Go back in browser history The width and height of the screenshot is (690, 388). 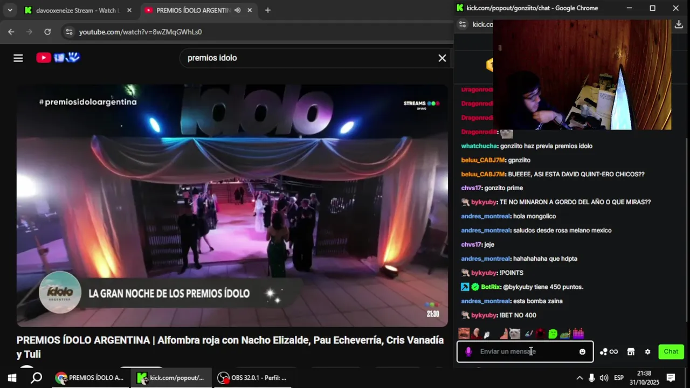[11, 32]
